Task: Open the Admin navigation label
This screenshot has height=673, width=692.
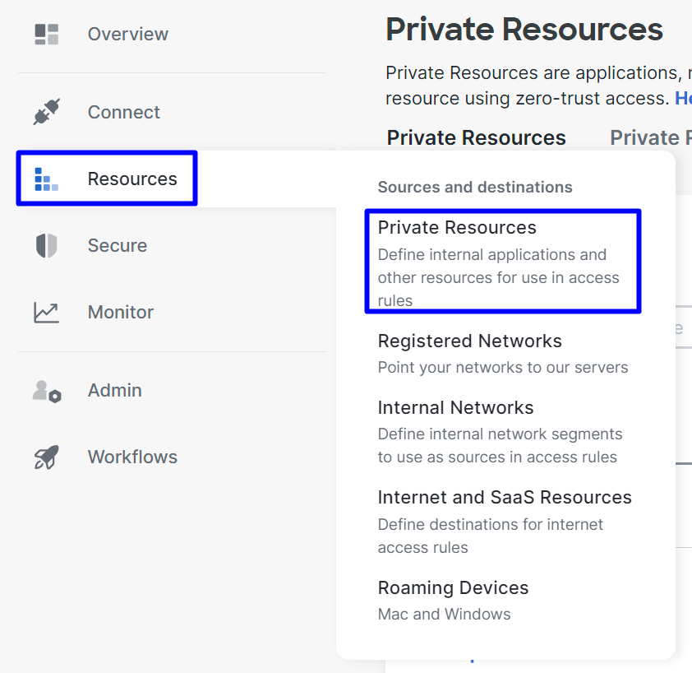Action: [115, 390]
